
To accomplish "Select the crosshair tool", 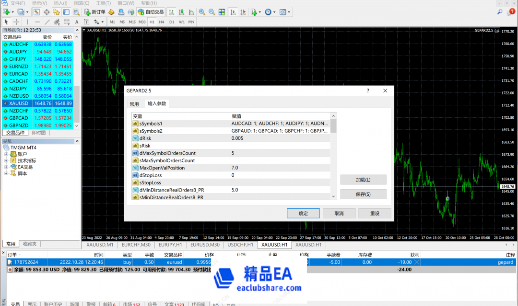I will point(16,22).
